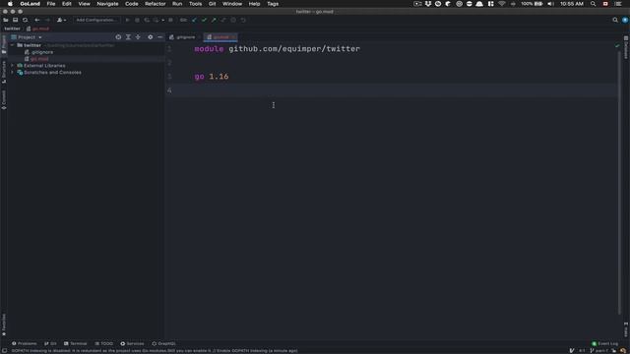Image resolution: width=630 pixels, height=354 pixels.
Task: Click the Run play icon
Action: click(x=127, y=20)
